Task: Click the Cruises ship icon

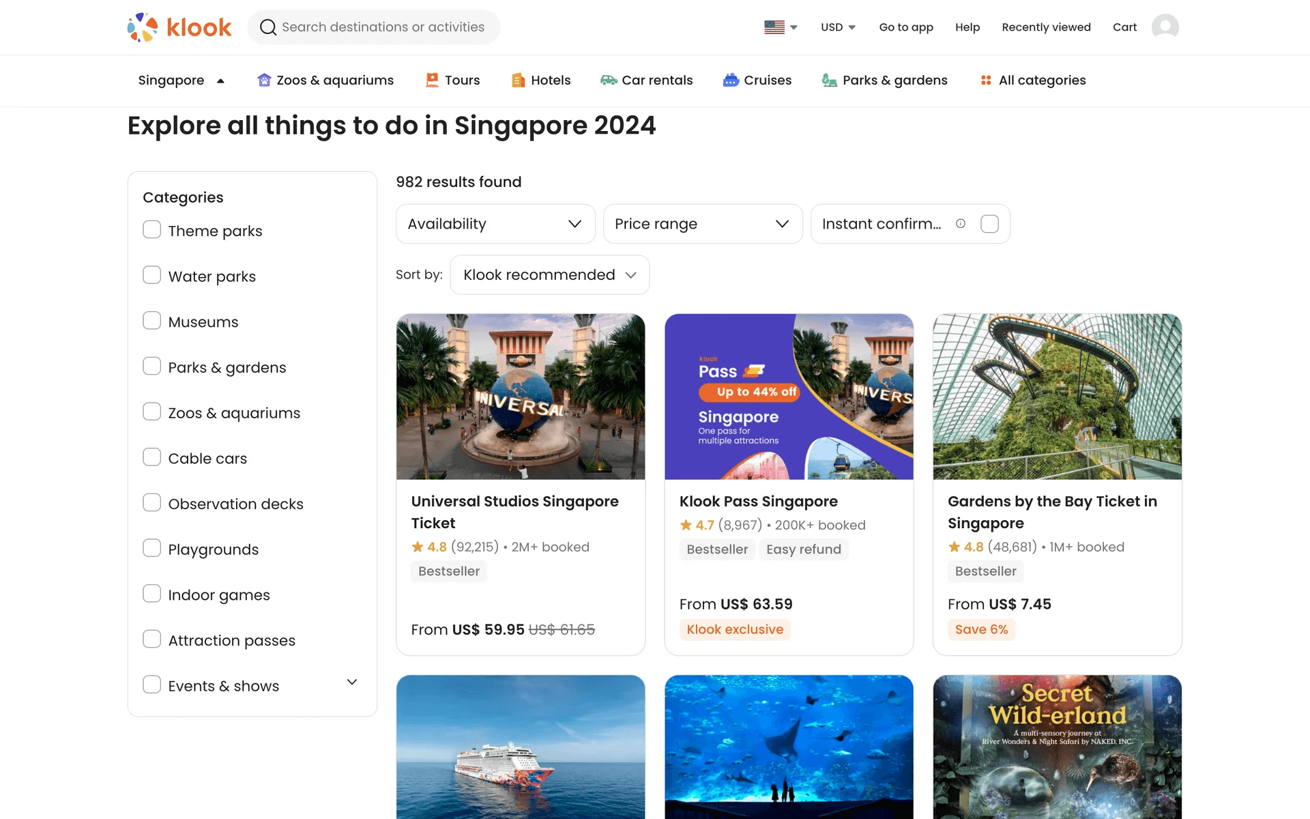Action: pos(731,81)
